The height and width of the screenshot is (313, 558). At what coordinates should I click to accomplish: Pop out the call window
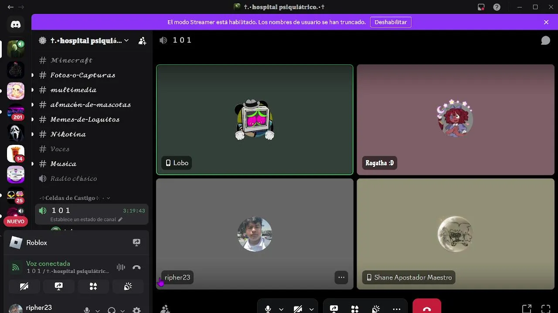[527, 309]
